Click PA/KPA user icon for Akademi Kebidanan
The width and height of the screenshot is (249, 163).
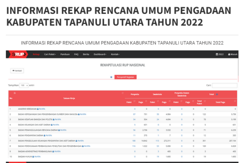coord(38,109)
